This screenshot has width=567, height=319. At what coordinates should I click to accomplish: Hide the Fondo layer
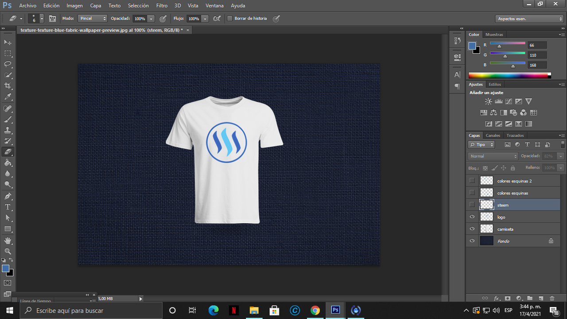472,241
